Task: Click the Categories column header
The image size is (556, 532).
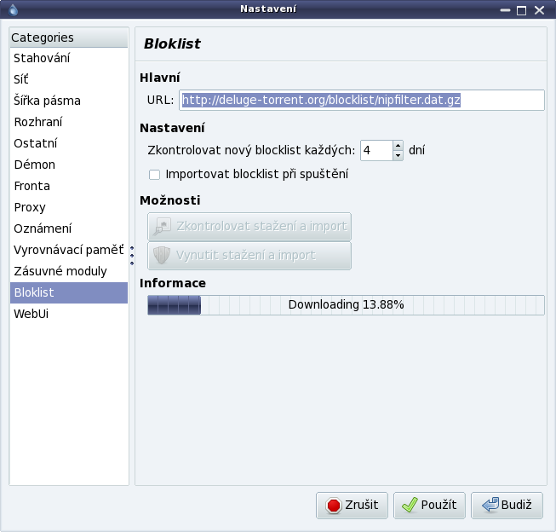Action: click(x=69, y=38)
